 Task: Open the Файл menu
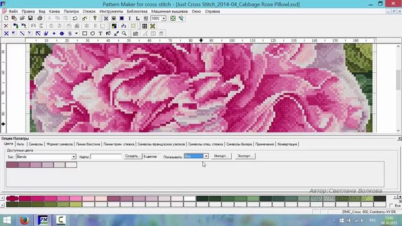point(13,11)
